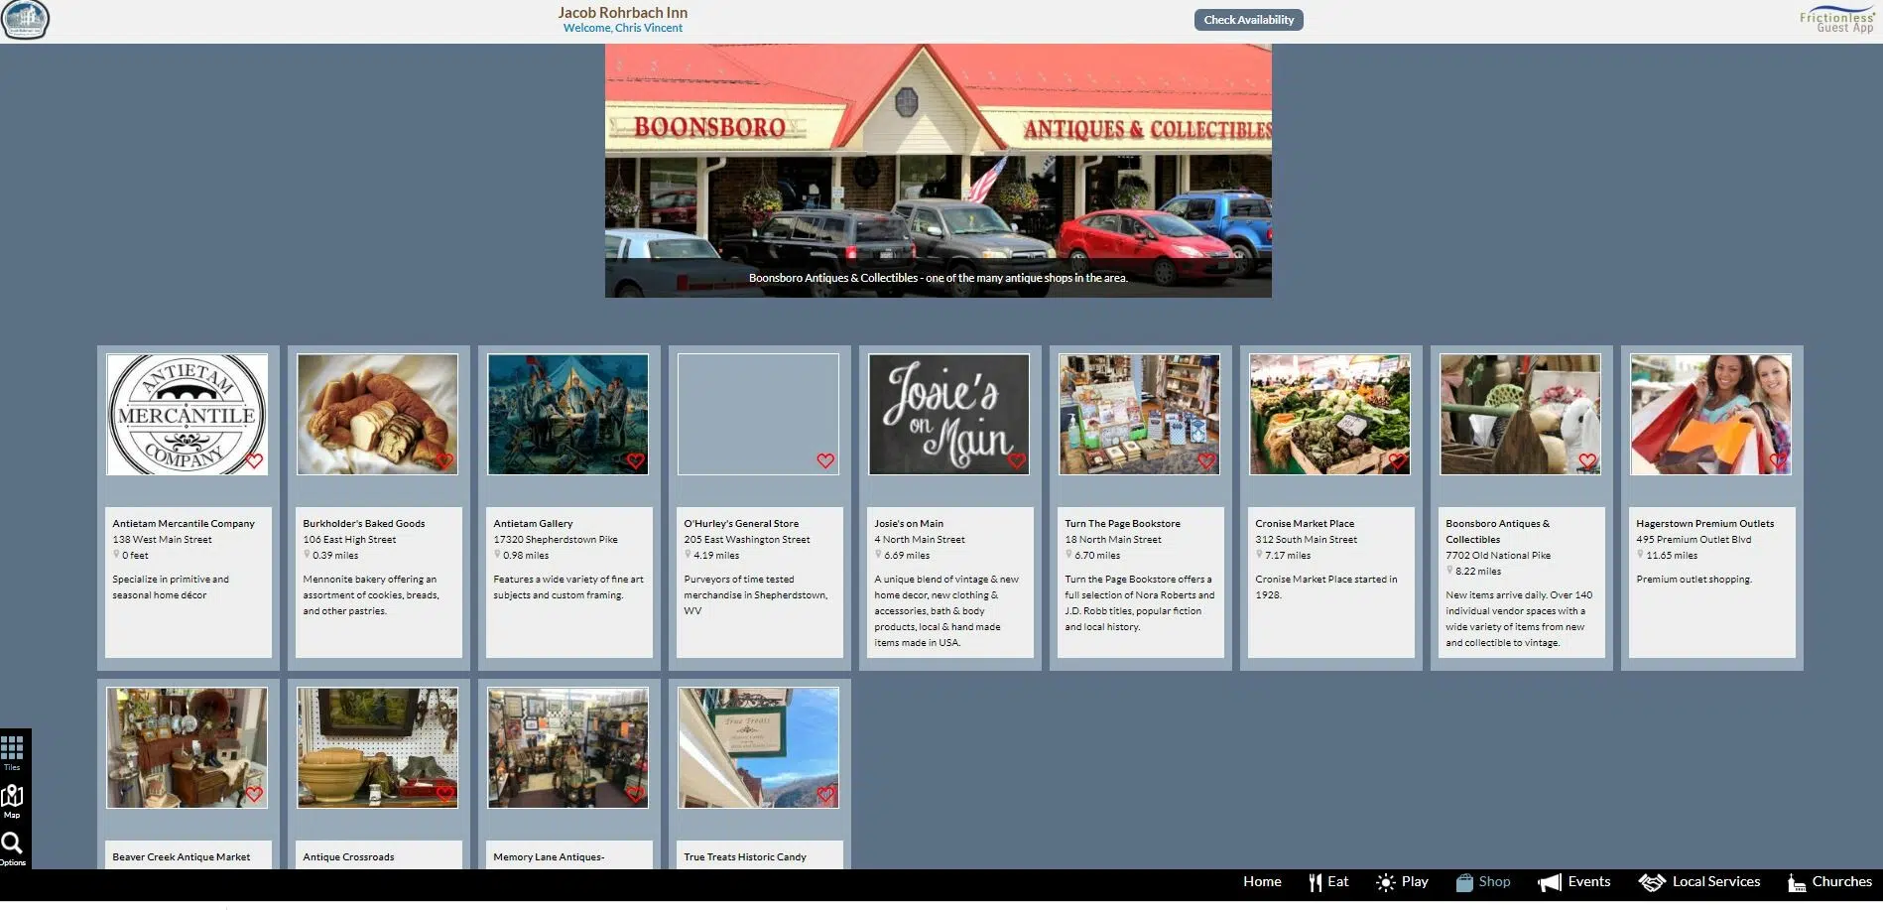
Task: Open Hagerstown Premium Outlets title
Action: point(1704,524)
